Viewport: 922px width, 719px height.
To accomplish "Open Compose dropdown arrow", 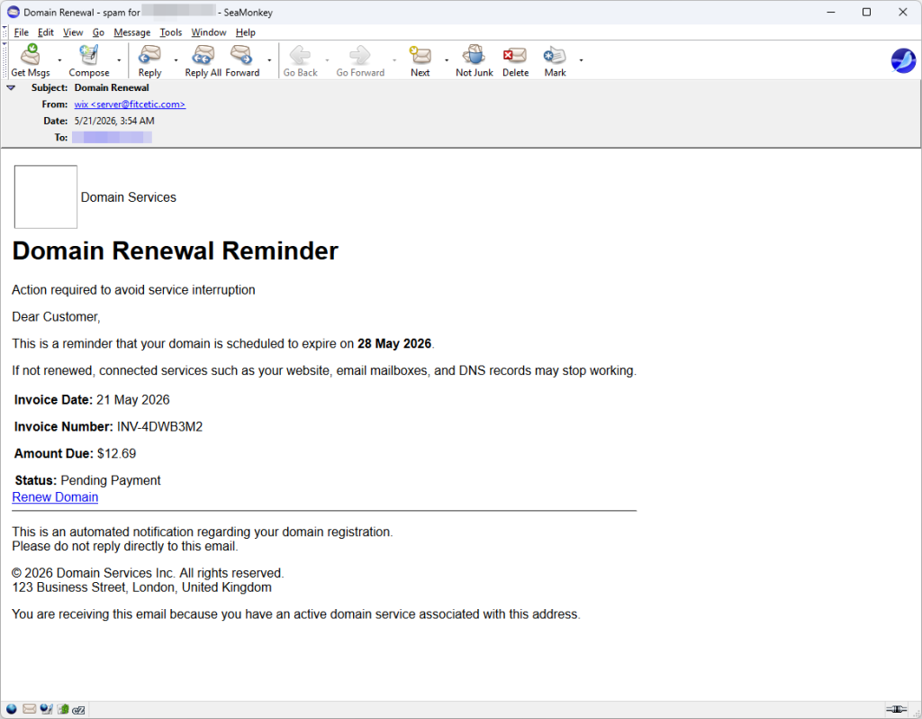I will (119, 60).
